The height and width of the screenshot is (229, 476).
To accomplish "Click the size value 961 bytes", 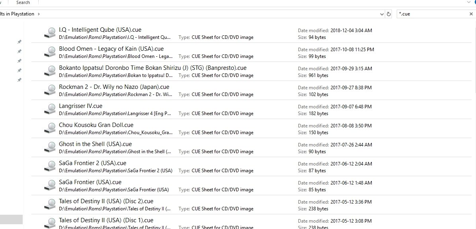I will pos(318,76).
